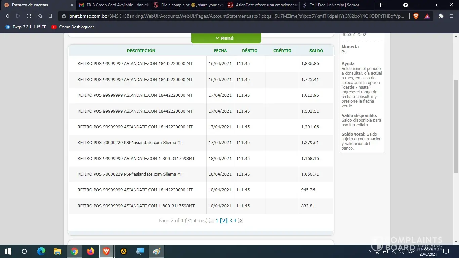Click the address bar URL field

click(x=235, y=16)
